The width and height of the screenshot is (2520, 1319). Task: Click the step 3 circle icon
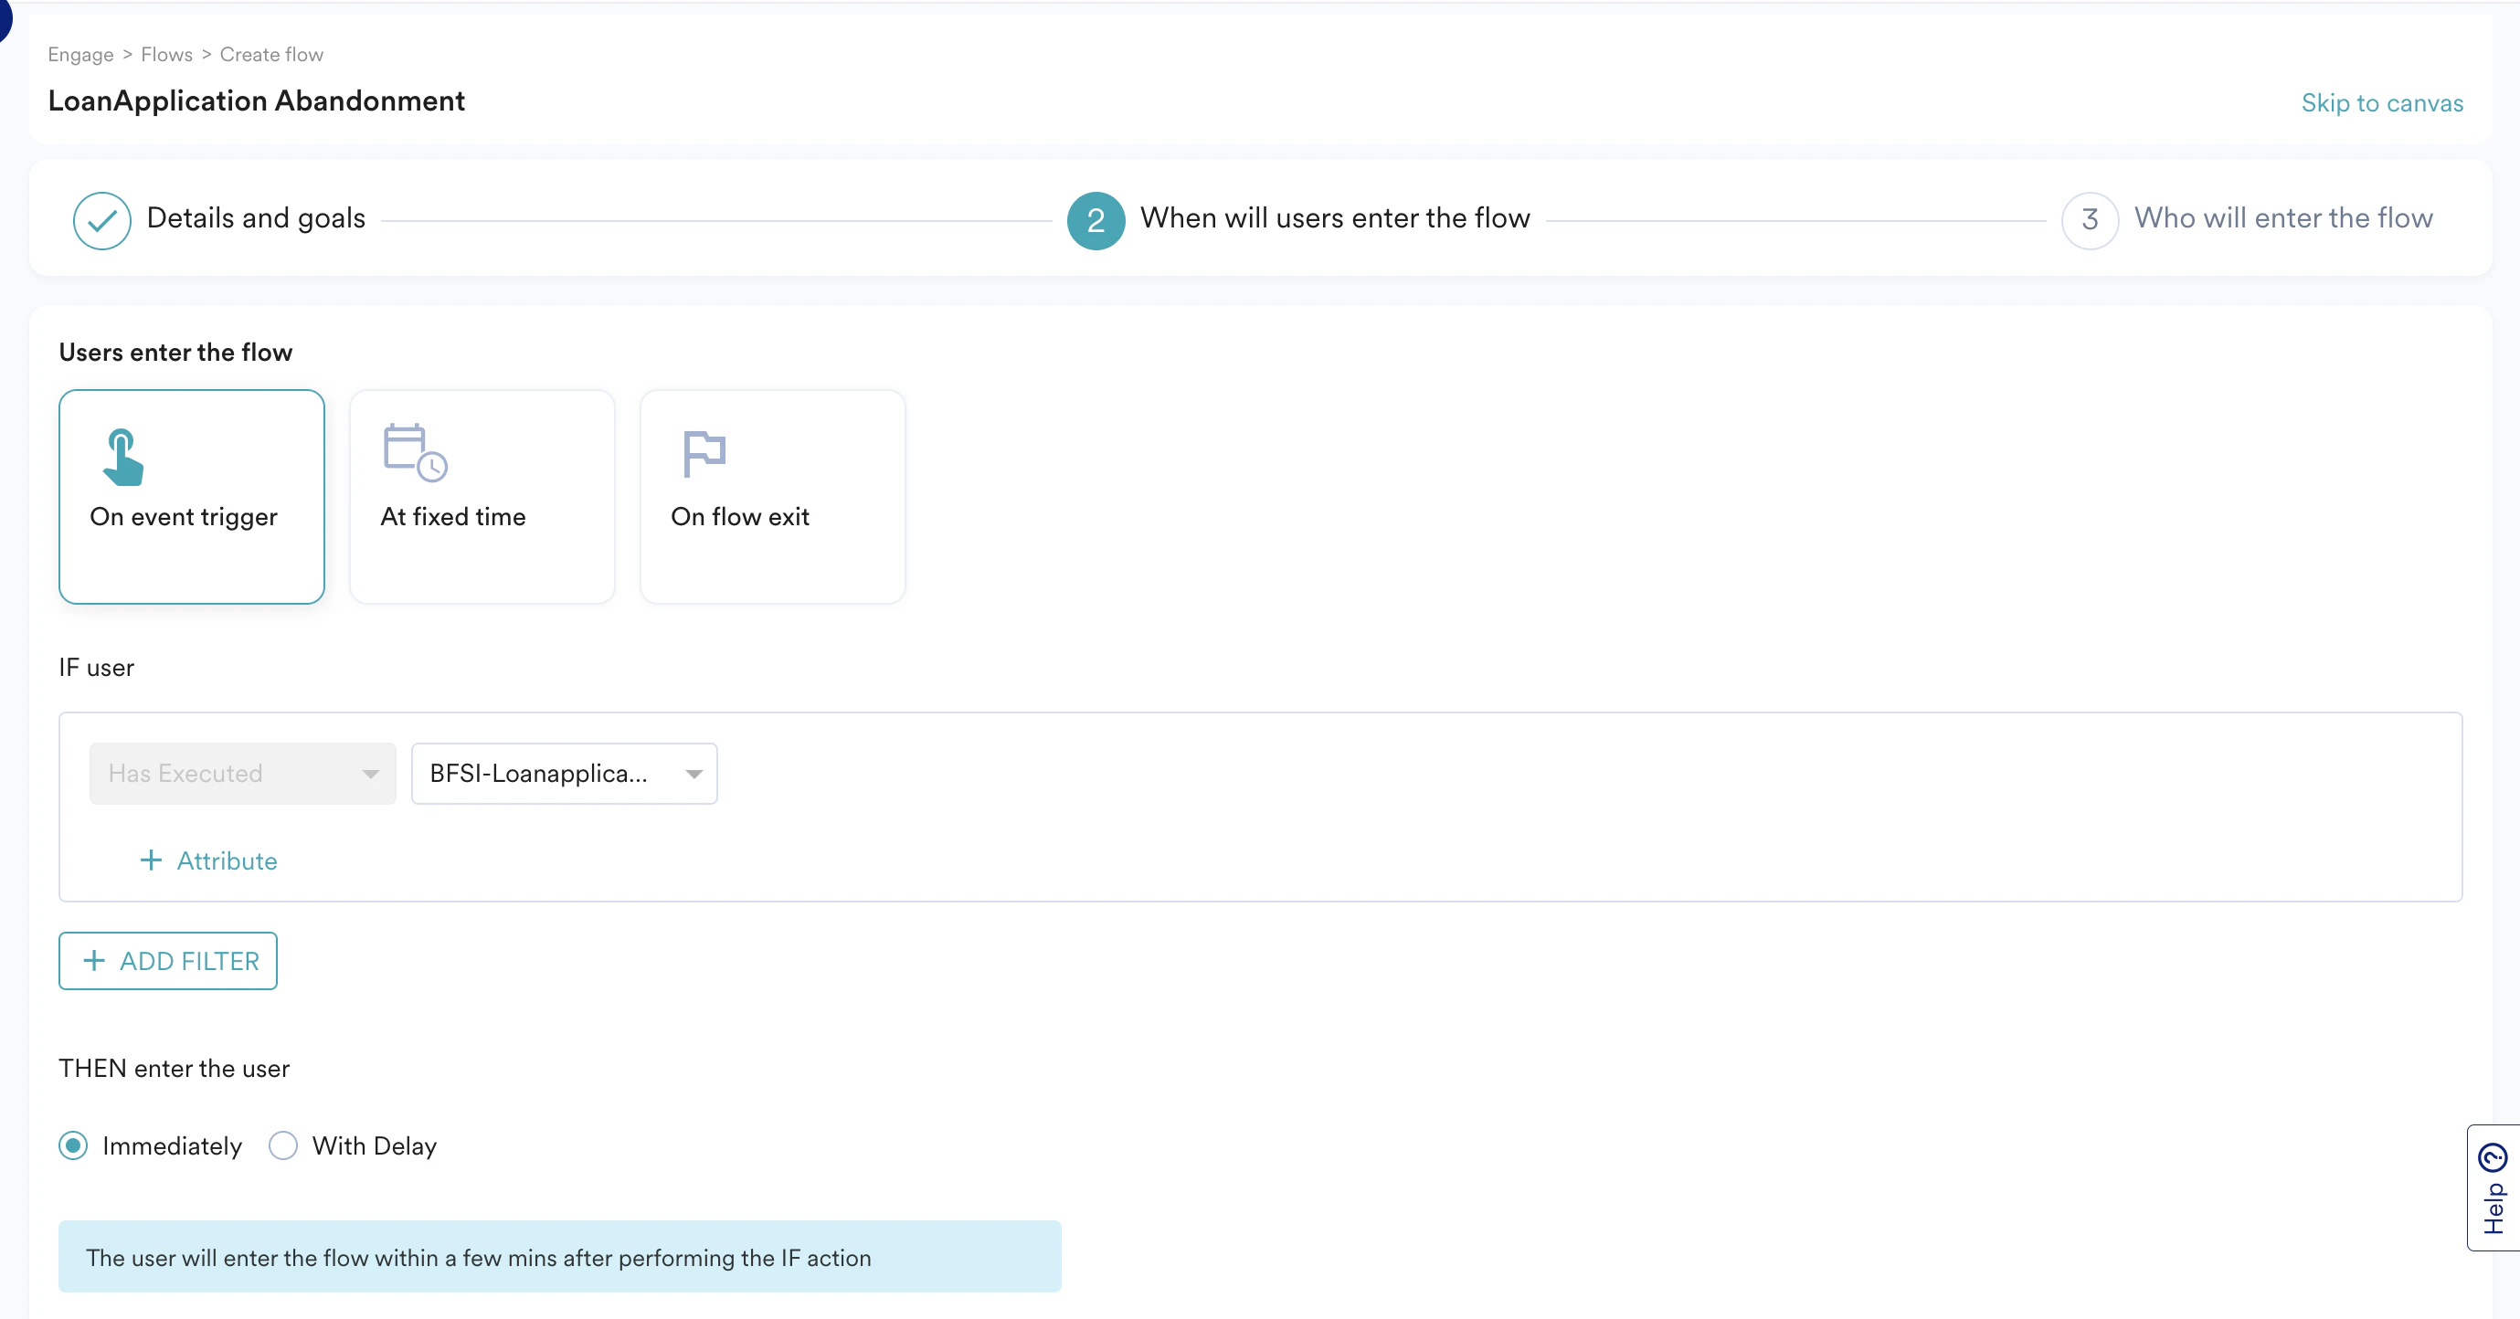click(x=2089, y=220)
